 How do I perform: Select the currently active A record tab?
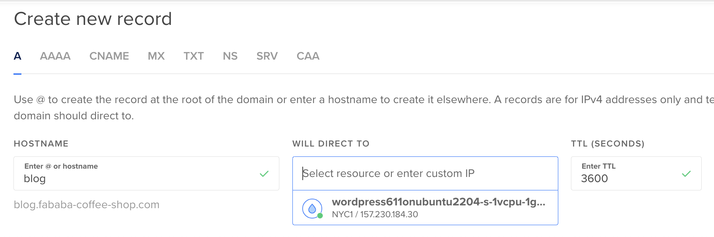coord(17,56)
